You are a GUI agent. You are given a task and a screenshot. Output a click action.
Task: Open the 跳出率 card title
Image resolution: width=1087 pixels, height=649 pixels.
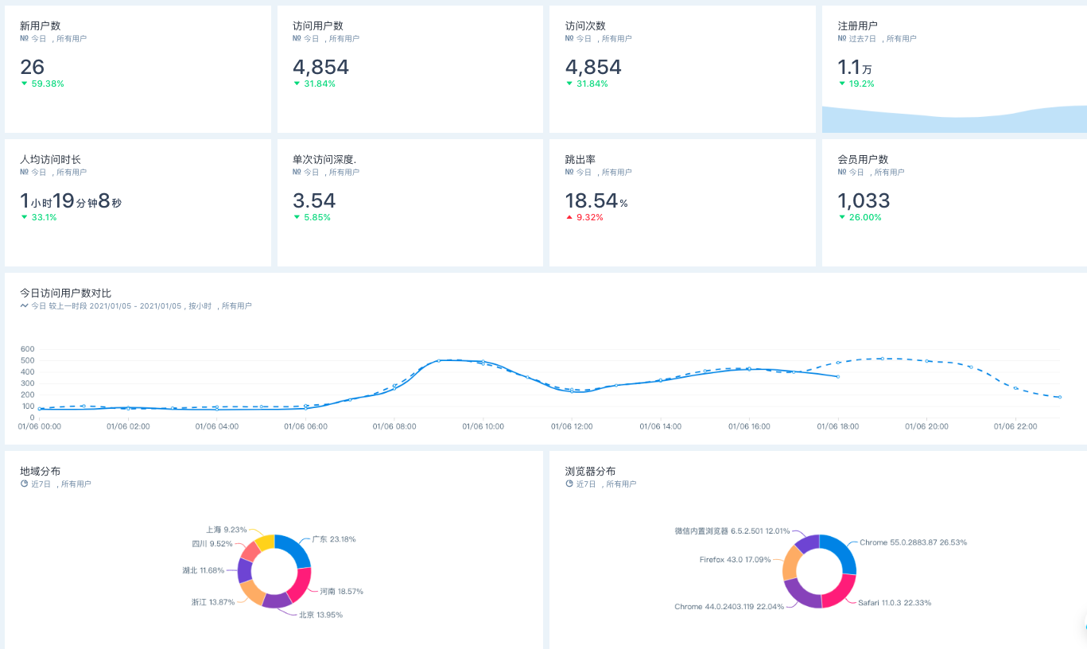tap(580, 159)
